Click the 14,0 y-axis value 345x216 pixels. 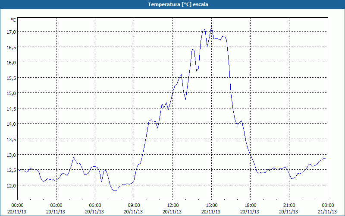coord(12,124)
